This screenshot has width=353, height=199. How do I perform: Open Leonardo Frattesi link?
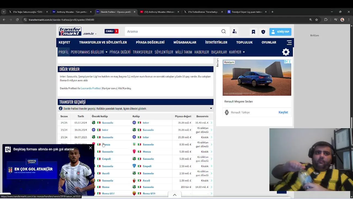click(91, 88)
